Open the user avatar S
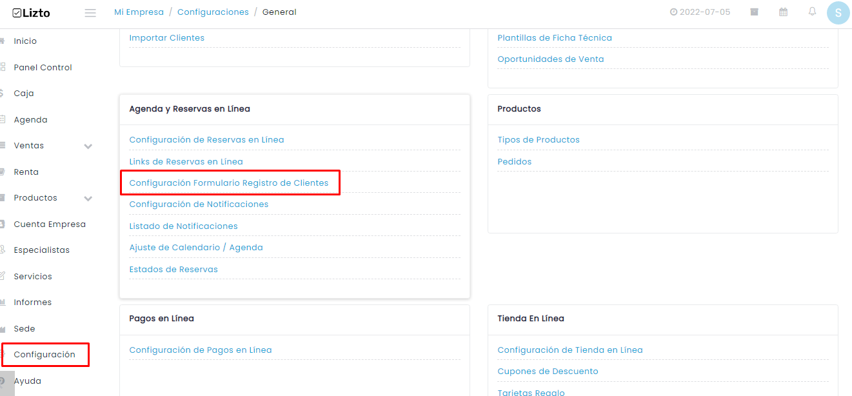The height and width of the screenshot is (396, 852). click(838, 13)
